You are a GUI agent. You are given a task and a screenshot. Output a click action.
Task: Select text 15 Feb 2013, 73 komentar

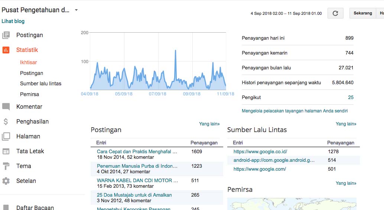[x=125, y=186]
